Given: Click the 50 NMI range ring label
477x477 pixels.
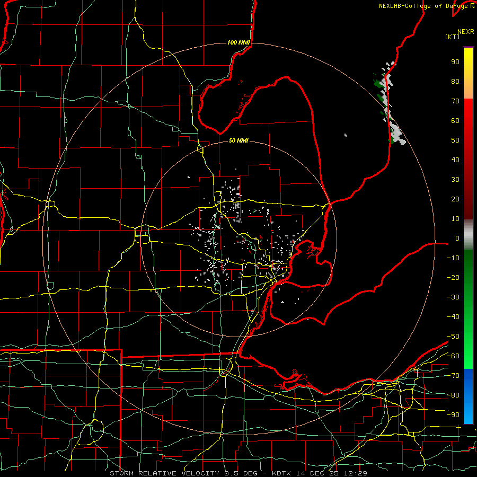Looking at the screenshot, I should pos(238,140).
